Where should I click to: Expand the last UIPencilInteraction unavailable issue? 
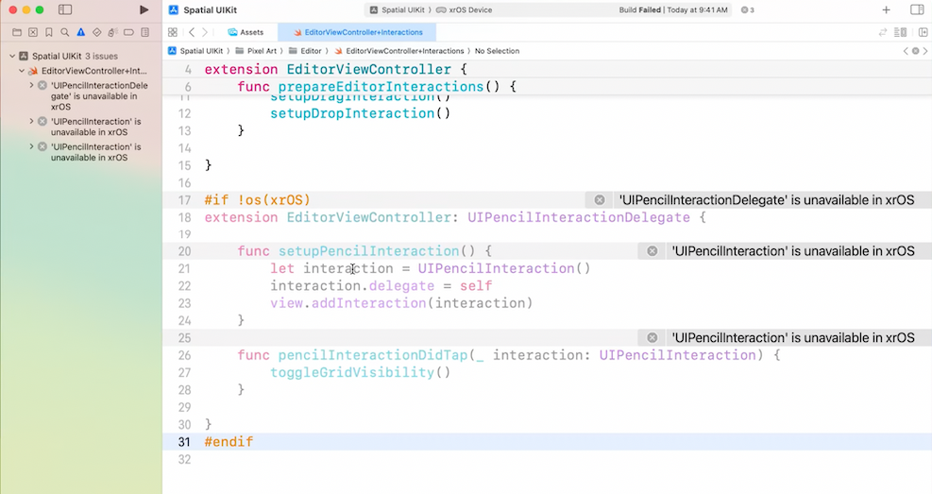pyautogui.click(x=31, y=146)
